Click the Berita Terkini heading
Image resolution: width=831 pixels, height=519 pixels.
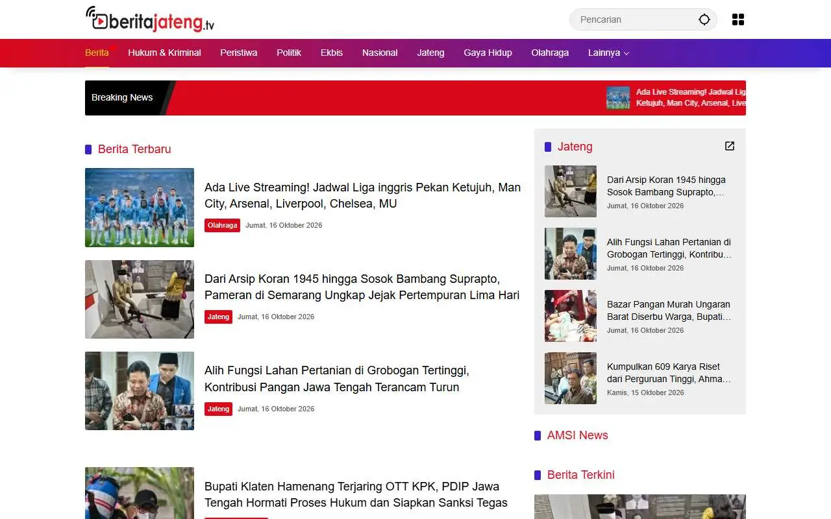[581, 475]
